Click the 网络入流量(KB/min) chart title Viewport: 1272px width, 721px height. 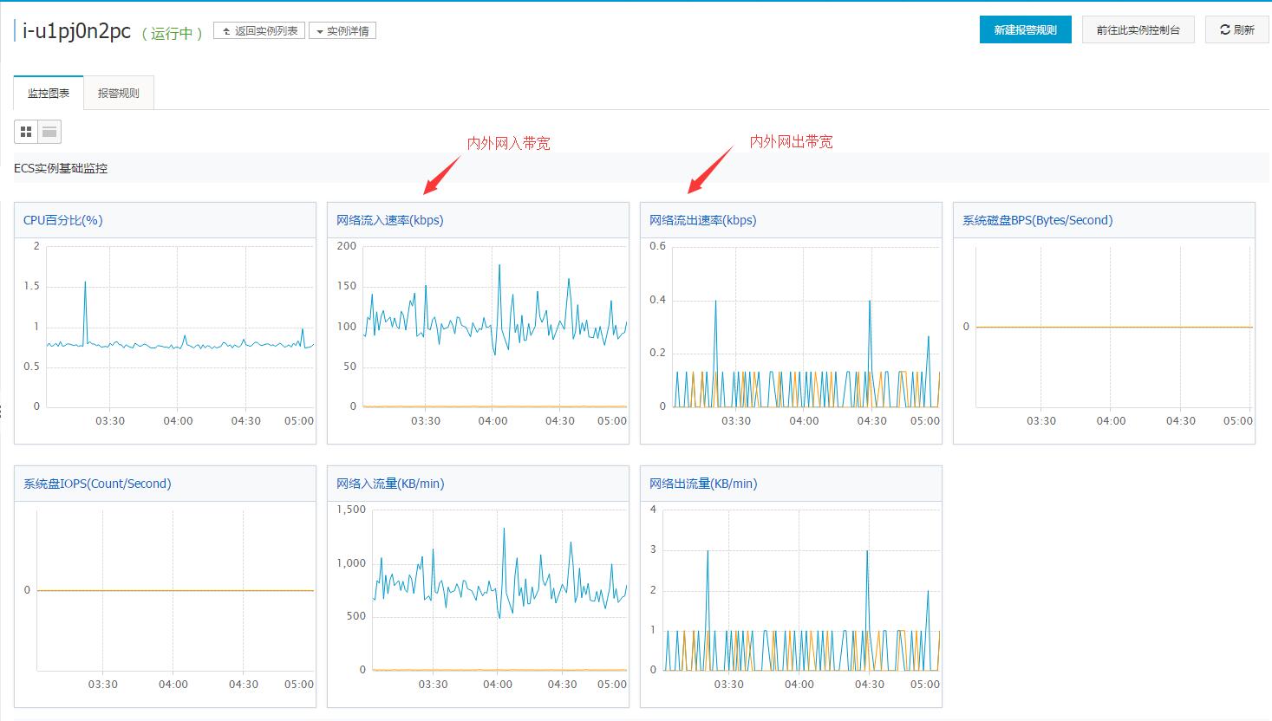pyautogui.click(x=390, y=484)
